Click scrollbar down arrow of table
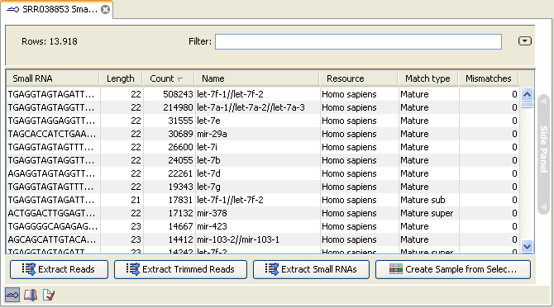 [x=527, y=246]
